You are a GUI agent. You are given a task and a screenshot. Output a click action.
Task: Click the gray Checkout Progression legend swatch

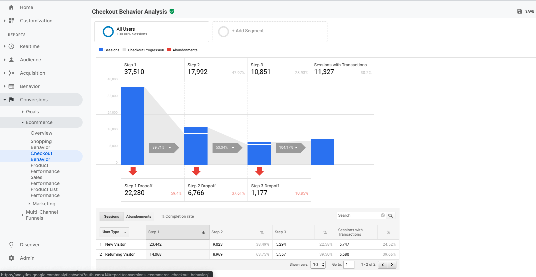click(124, 50)
